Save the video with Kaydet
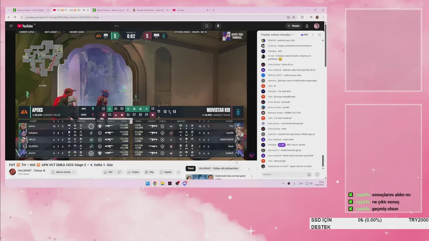The image size is (429, 241). (x=166, y=172)
